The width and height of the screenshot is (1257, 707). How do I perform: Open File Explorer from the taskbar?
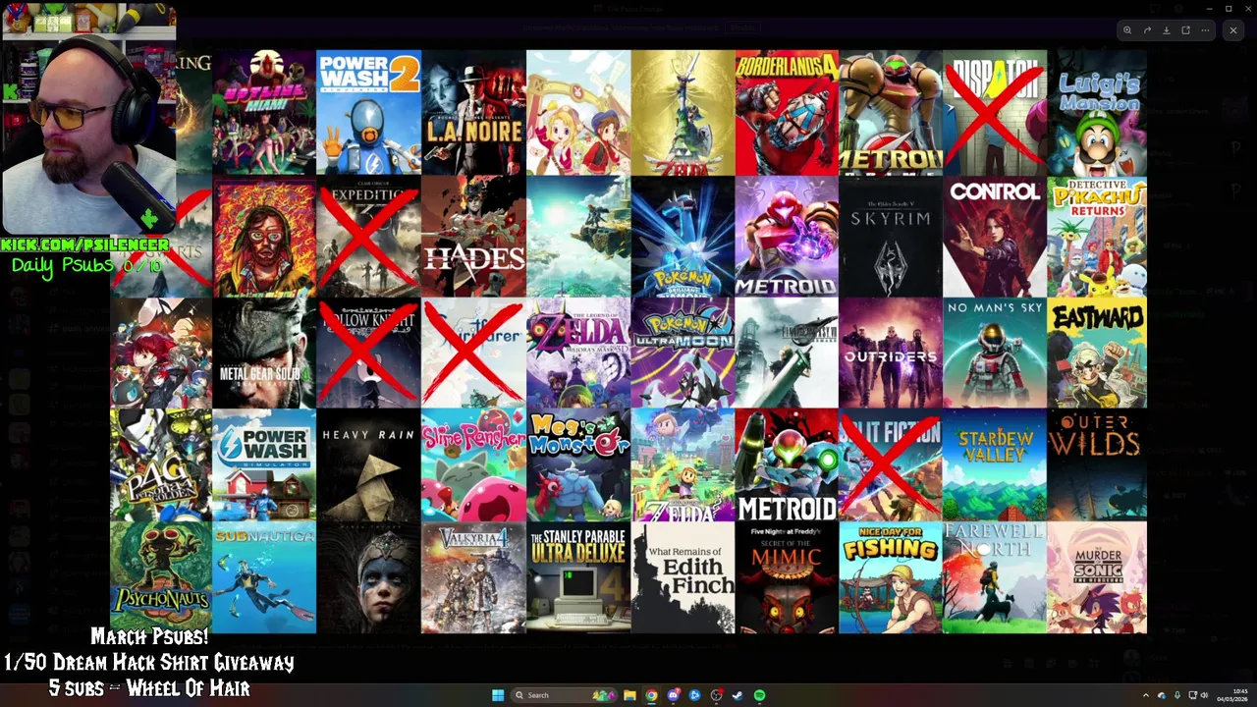(629, 695)
